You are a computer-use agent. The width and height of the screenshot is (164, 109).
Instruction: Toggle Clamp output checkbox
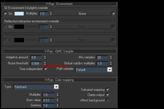(x=108, y=95)
